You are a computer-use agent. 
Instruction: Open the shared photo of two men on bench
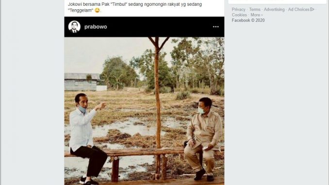pos(144,111)
